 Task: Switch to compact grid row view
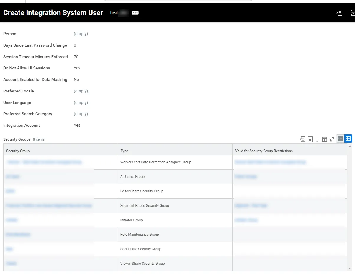pos(340,139)
